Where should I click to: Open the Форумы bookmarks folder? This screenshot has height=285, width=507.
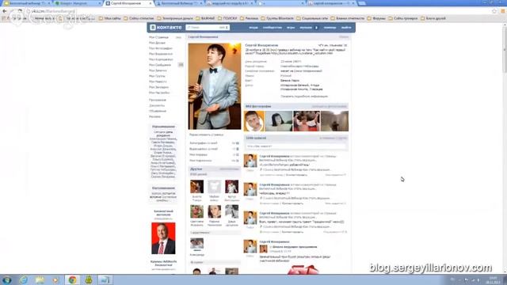(x=376, y=18)
